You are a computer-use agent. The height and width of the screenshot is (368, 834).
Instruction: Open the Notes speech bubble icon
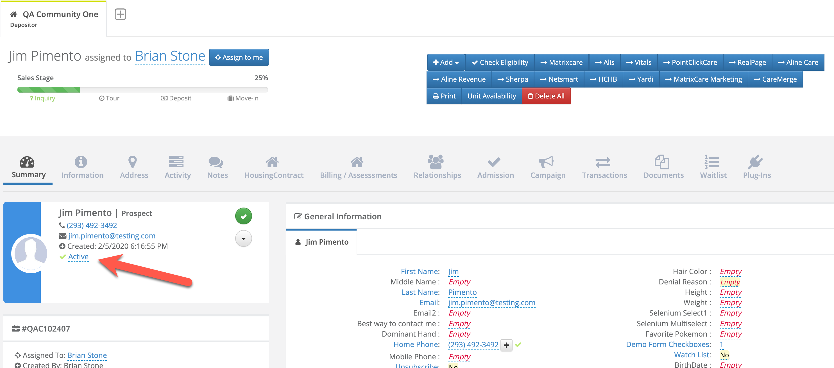pyautogui.click(x=216, y=162)
